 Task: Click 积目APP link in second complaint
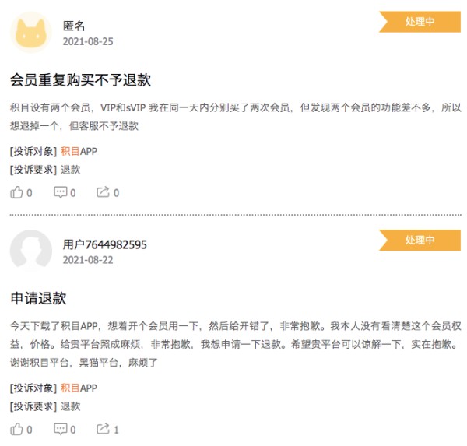(x=79, y=388)
